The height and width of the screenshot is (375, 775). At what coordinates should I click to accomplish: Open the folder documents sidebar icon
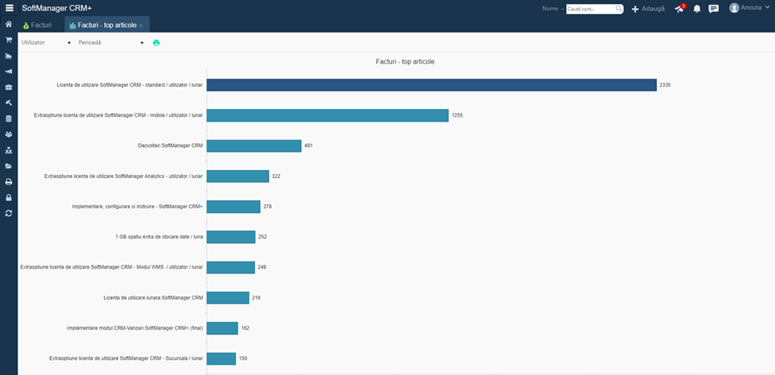[x=9, y=166]
